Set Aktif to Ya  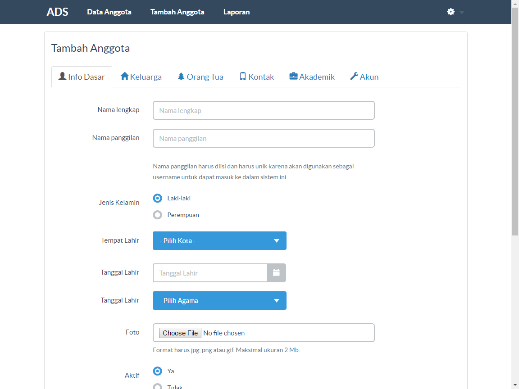[x=157, y=371]
